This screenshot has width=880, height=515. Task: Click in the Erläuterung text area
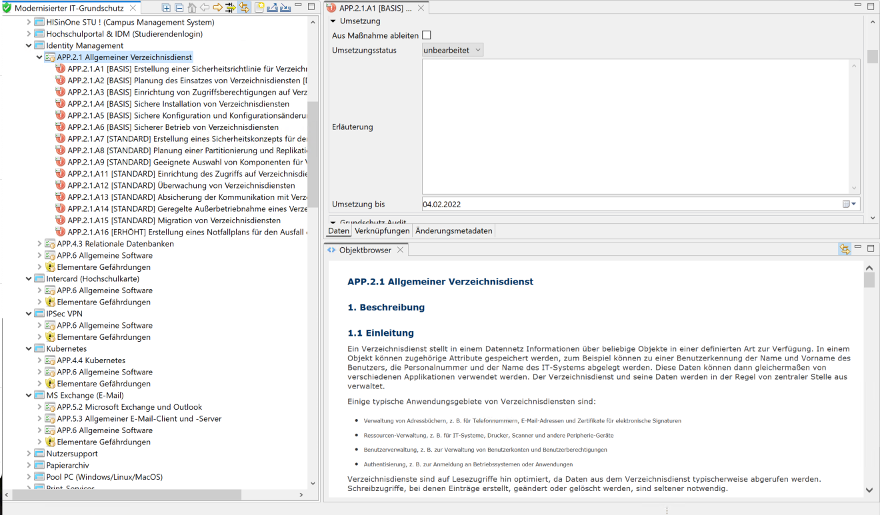click(x=636, y=127)
